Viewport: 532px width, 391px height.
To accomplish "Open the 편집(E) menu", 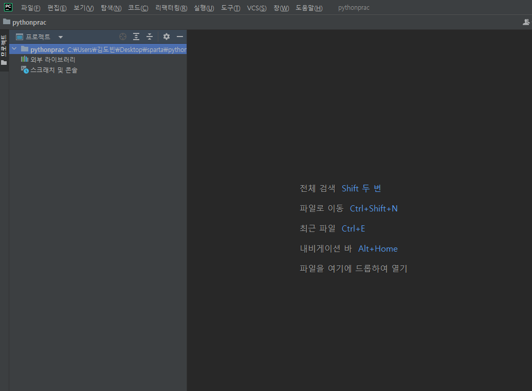I will click(x=57, y=8).
